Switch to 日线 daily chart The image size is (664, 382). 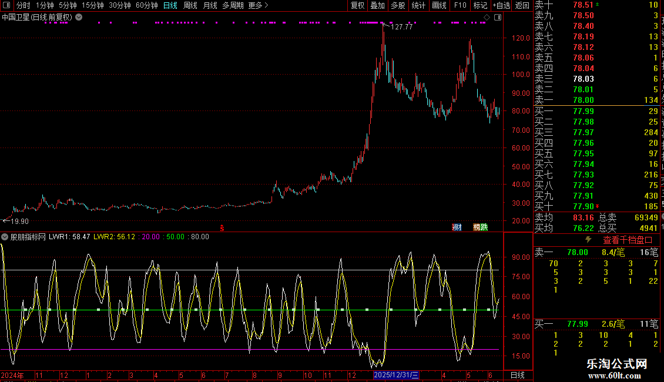click(170, 5)
